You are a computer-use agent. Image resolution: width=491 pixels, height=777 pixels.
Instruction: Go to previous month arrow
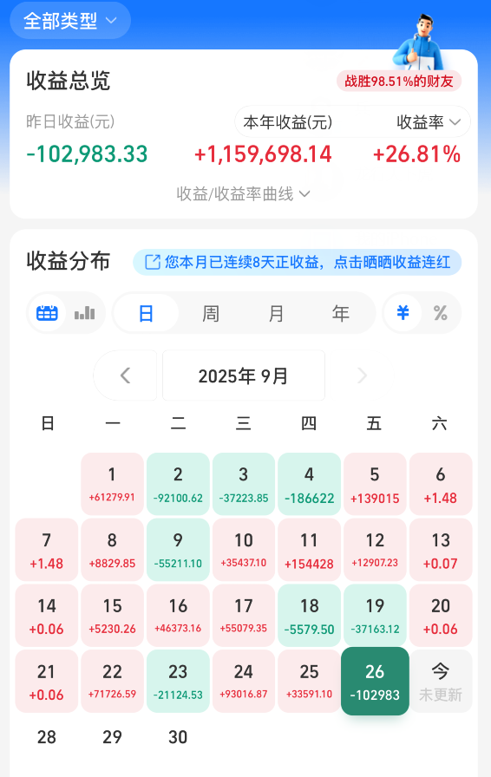coord(126,375)
